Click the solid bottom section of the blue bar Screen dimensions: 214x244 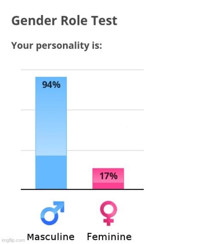[51, 172]
